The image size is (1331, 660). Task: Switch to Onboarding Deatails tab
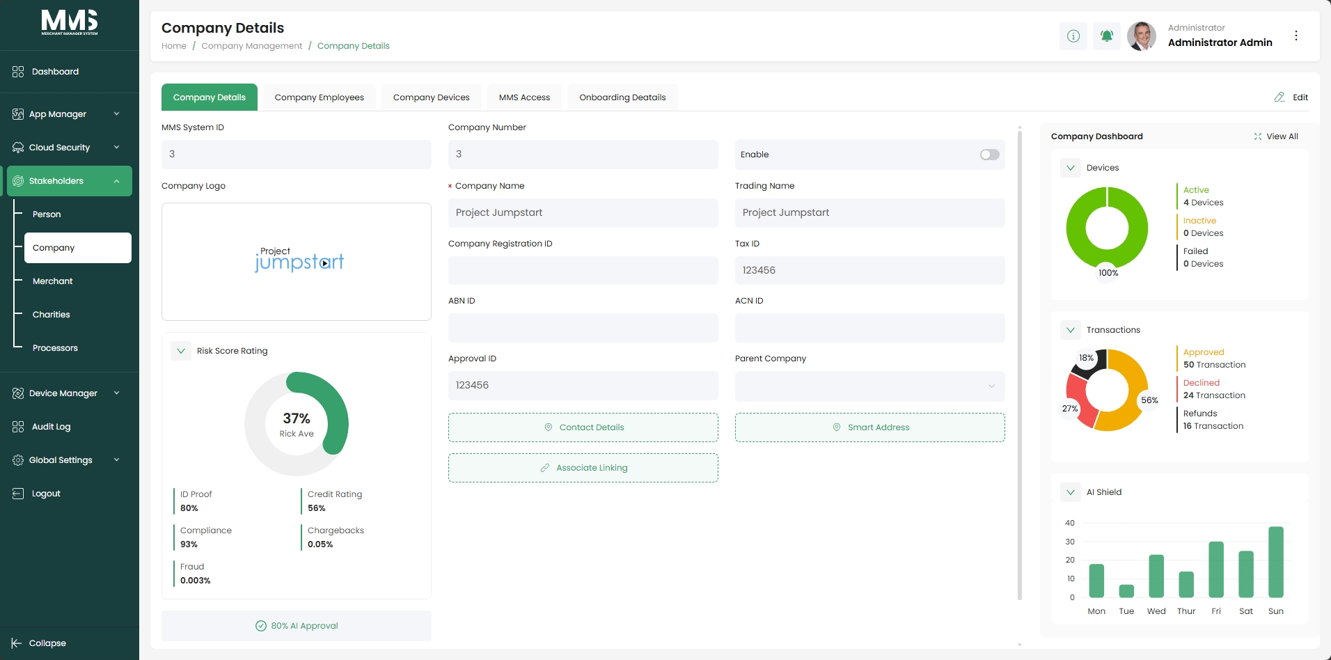(622, 97)
